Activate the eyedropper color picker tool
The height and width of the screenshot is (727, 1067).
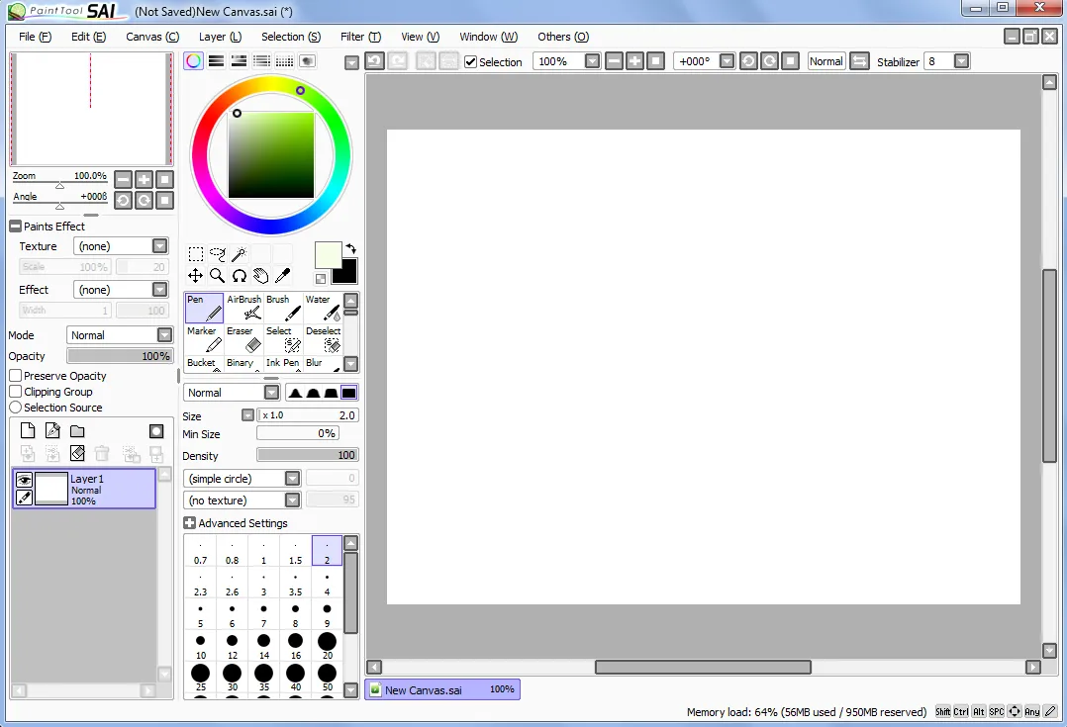tap(282, 275)
